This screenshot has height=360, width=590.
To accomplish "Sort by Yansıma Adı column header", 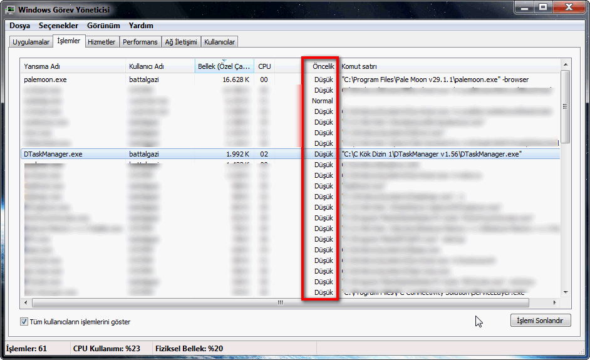I will click(x=73, y=66).
